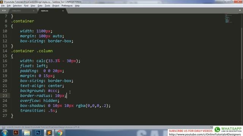Viewport: 243px width, 136px height.
Task: Open the Windows Start menu
Action: tap(5, 133)
